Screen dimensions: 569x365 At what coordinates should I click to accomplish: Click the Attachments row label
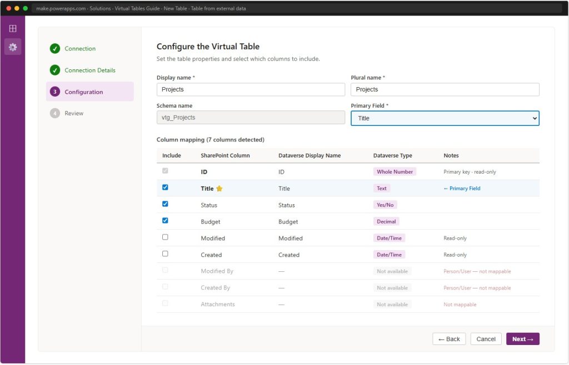(218, 305)
